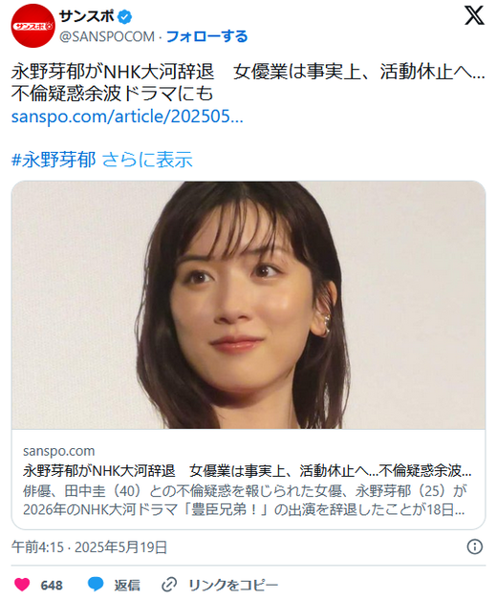This screenshot has height=600, width=497.
Task: Click the サンスポ display name
Action: pyautogui.click(x=87, y=16)
